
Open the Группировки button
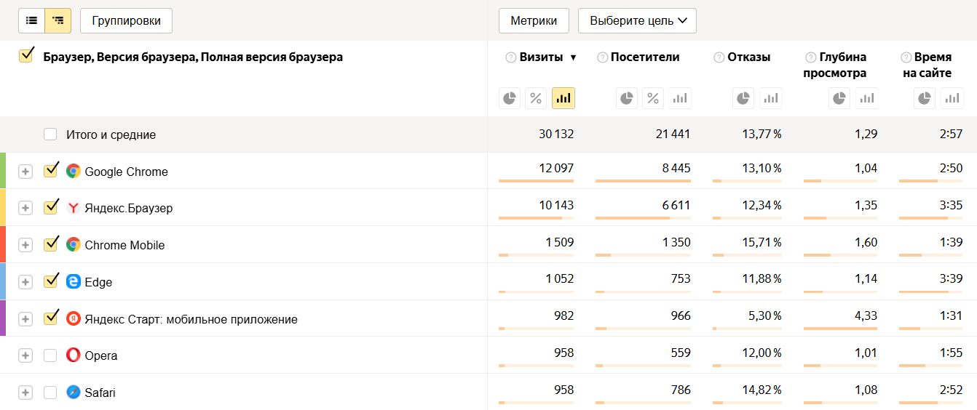126,21
